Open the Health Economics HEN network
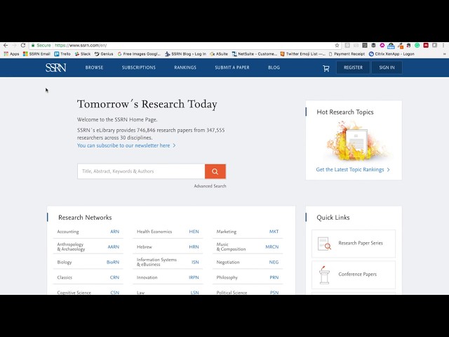The width and height of the screenshot is (449, 337). pos(168,232)
